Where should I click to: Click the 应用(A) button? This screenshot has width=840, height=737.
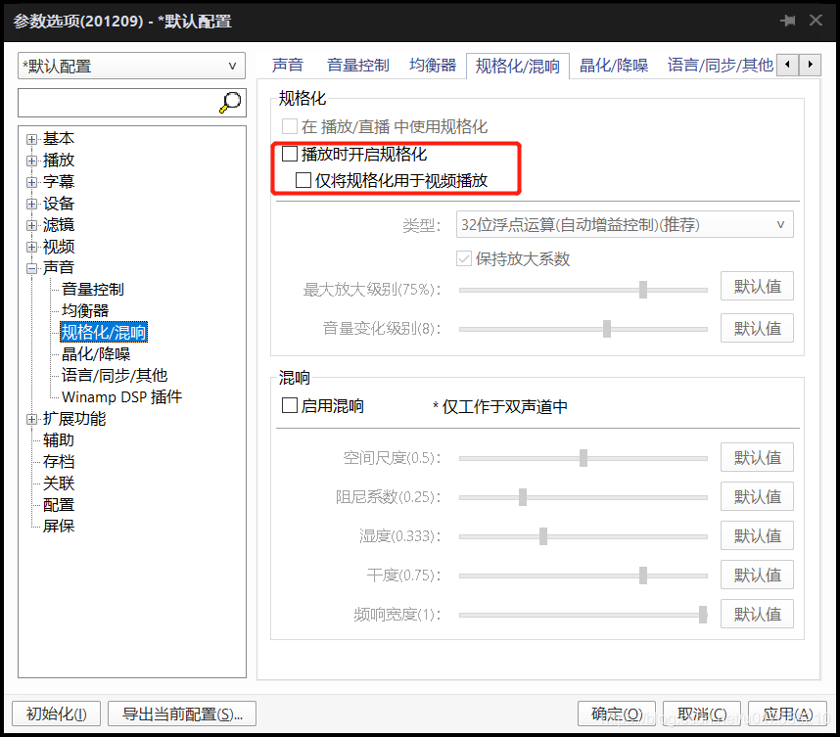click(x=786, y=714)
